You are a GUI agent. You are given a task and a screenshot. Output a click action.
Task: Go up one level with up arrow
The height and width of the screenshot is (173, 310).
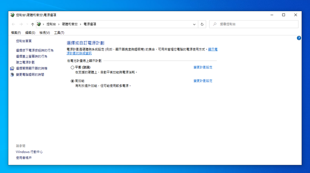point(32,24)
